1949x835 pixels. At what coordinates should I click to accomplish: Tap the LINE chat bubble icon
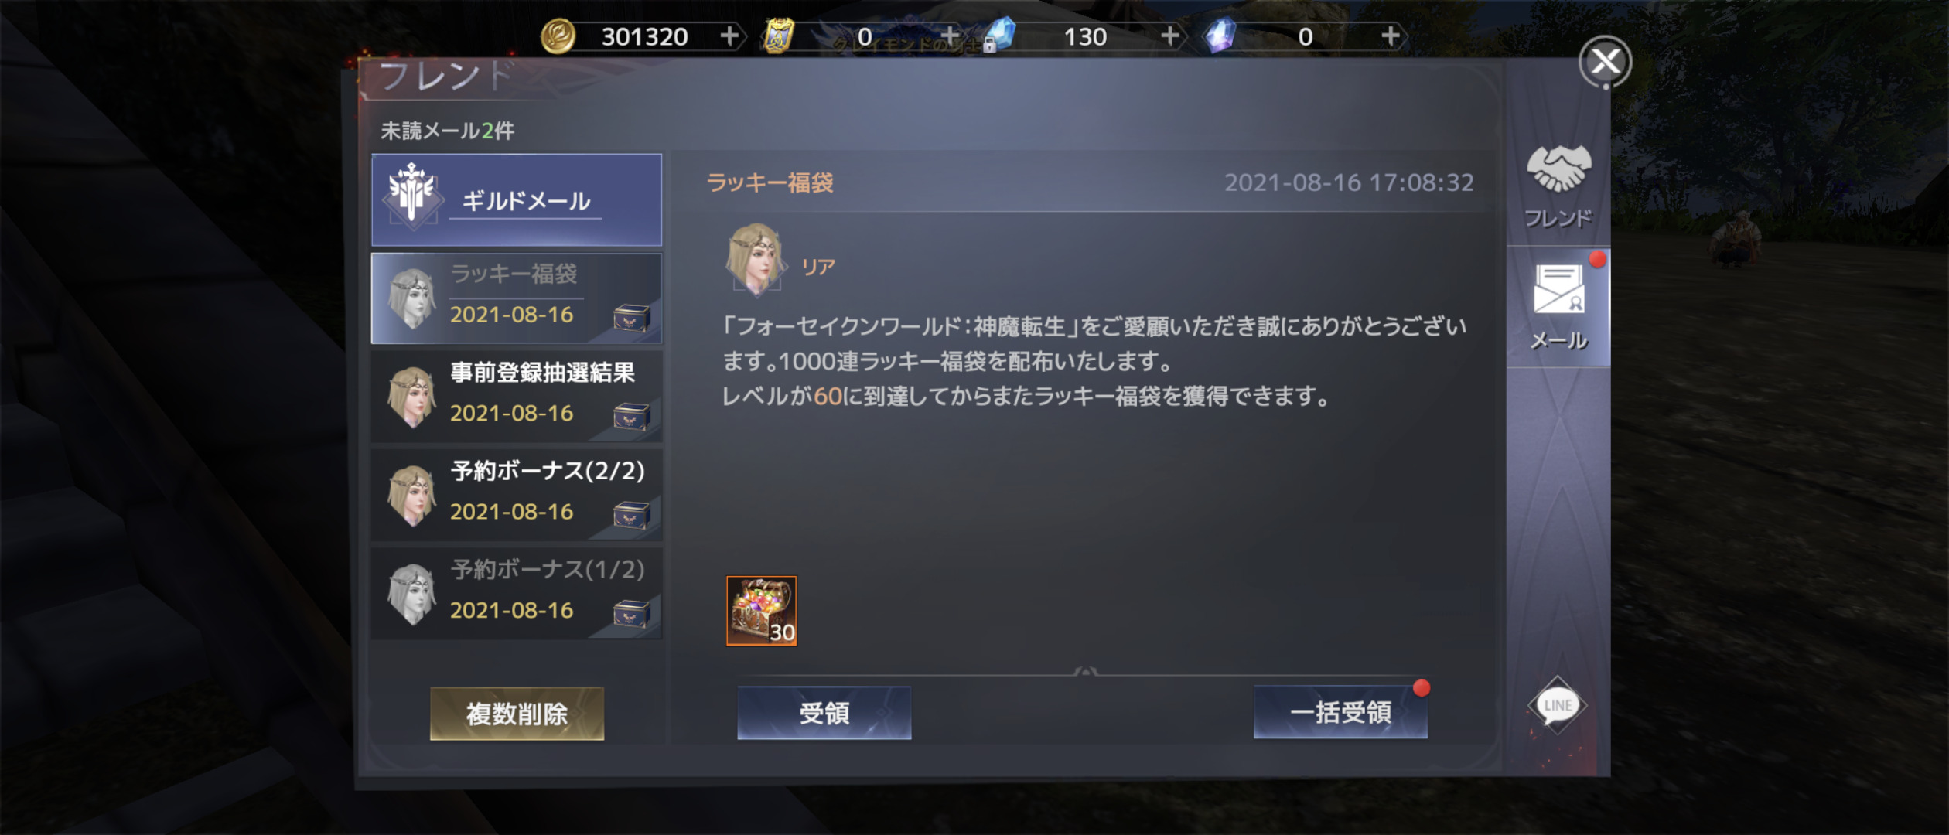(1557, 705)
